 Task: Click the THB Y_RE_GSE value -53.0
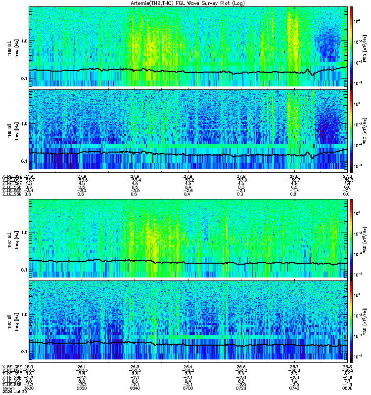pyautogui.click(x=241, y=180)
